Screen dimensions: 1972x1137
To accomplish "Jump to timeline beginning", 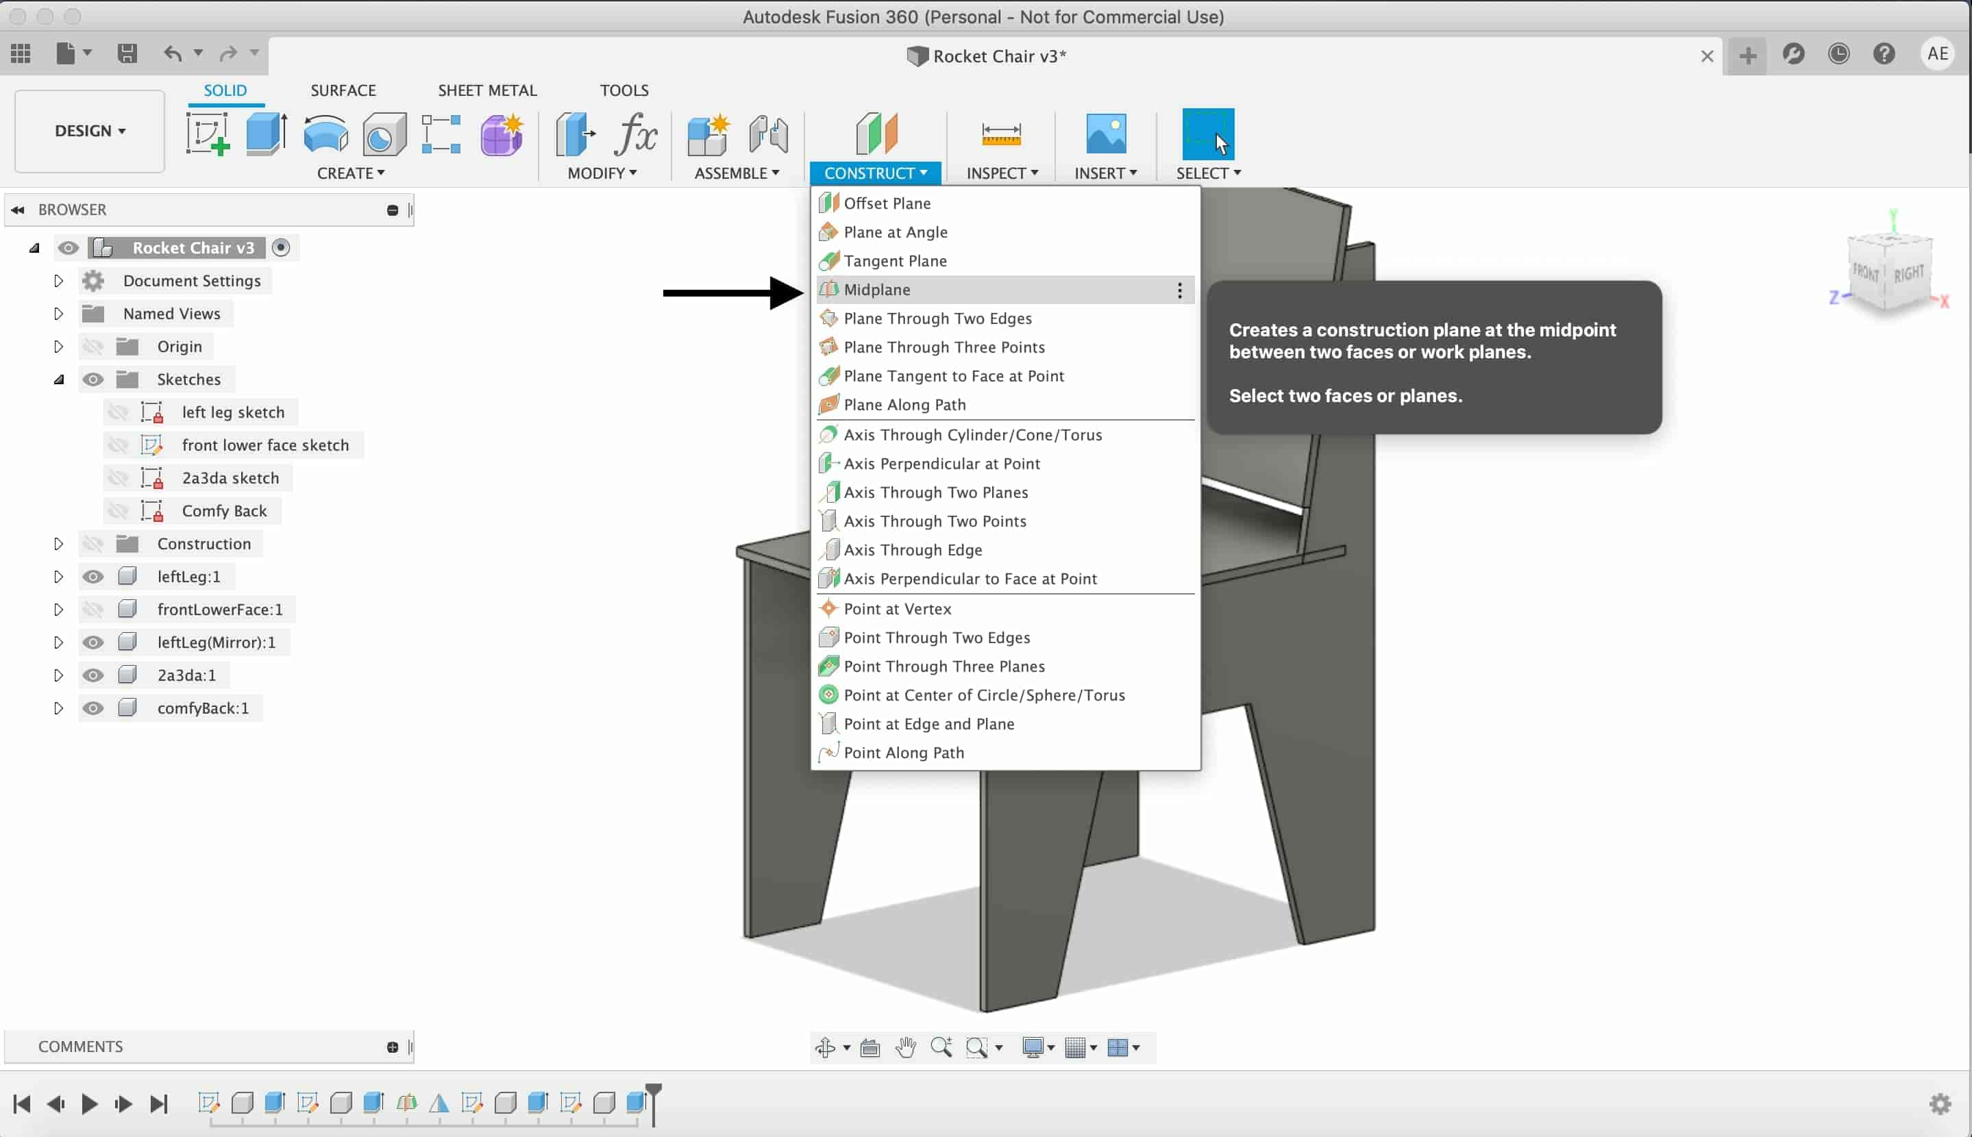I will point(22,1103).
